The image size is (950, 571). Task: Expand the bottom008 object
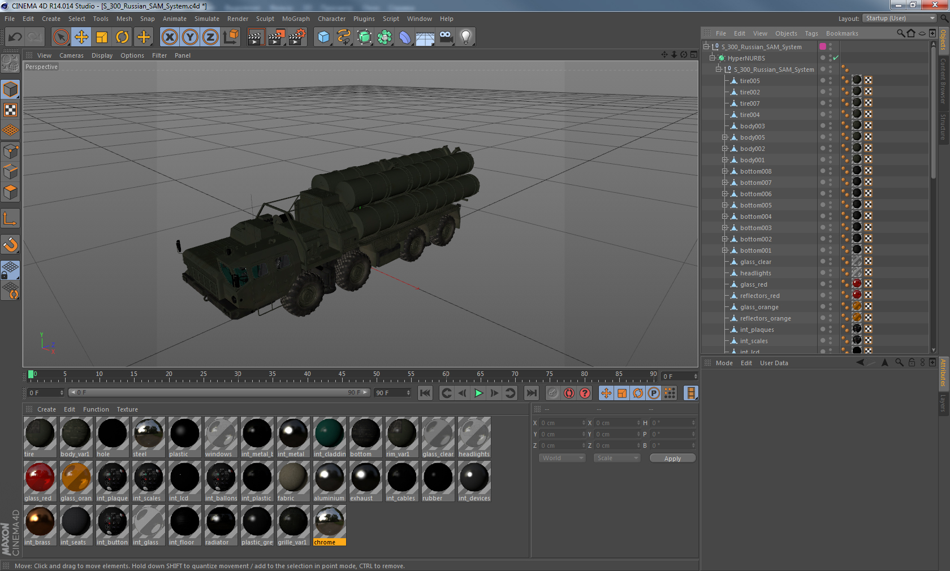coord(724,171)
